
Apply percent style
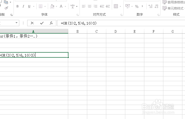[x=137, y=6]
